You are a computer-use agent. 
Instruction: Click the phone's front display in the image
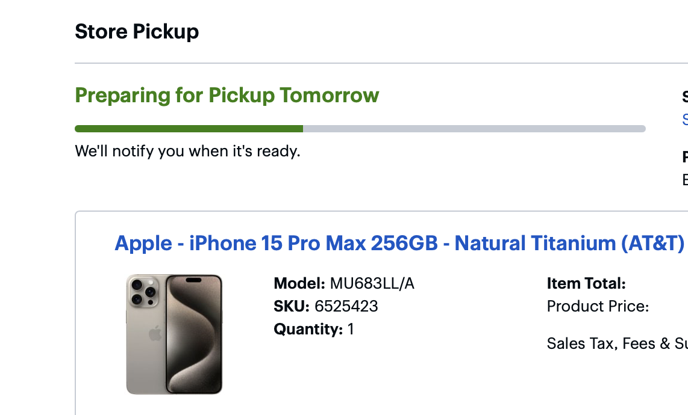[193, 334]
